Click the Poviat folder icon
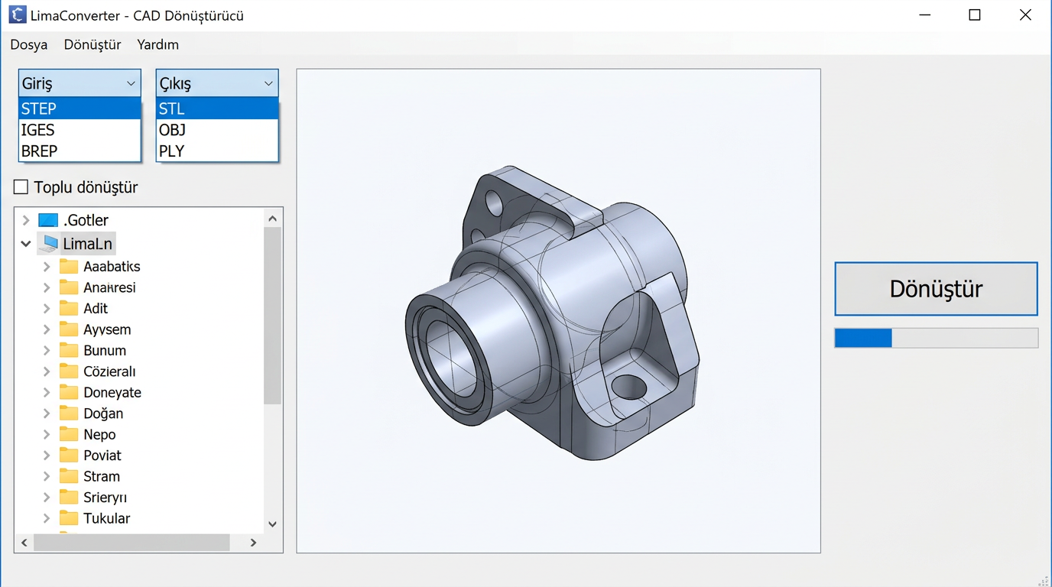 click(x=70, y=456)
